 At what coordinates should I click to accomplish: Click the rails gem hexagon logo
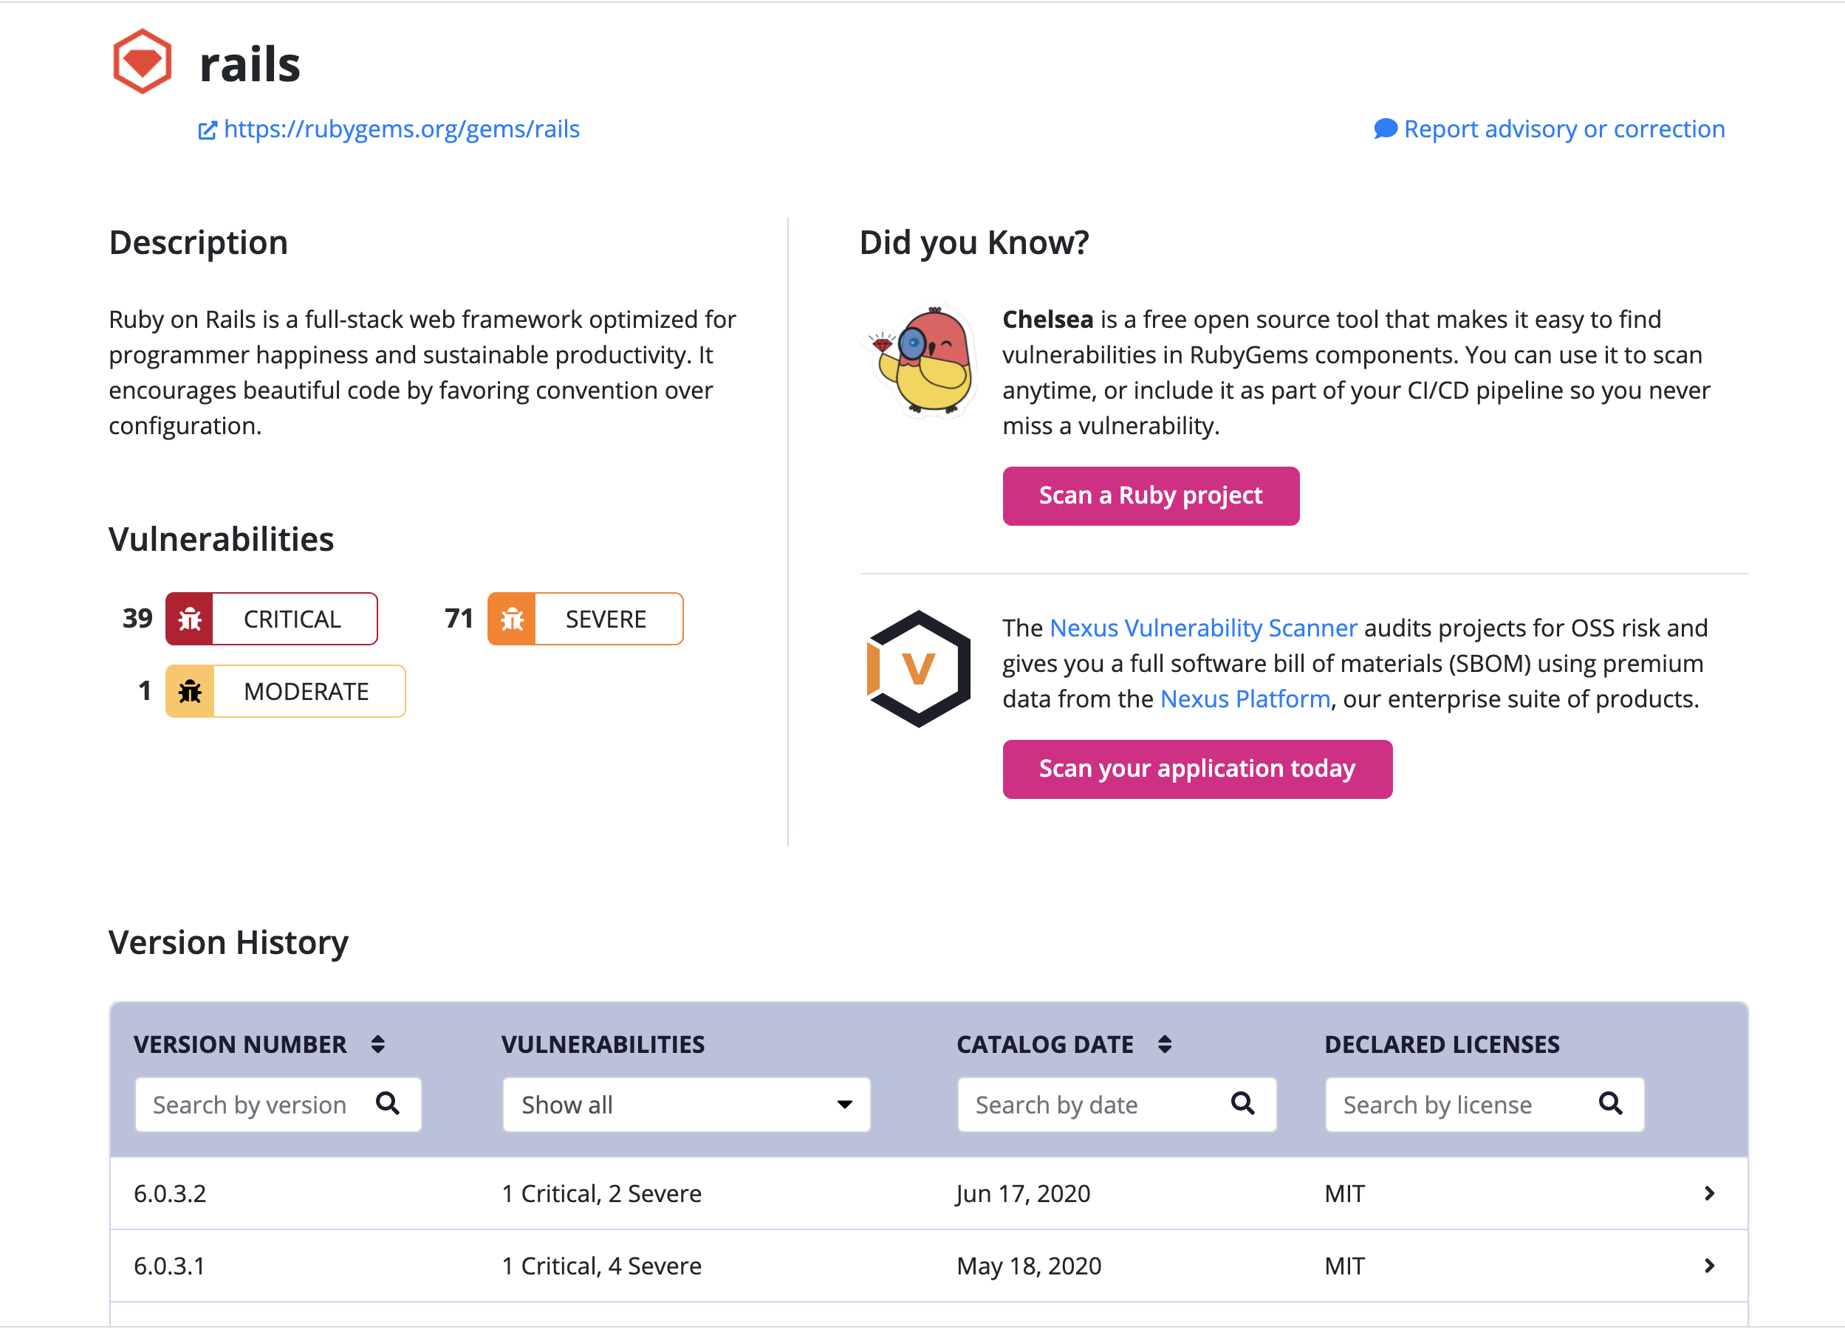pos(143,62)
